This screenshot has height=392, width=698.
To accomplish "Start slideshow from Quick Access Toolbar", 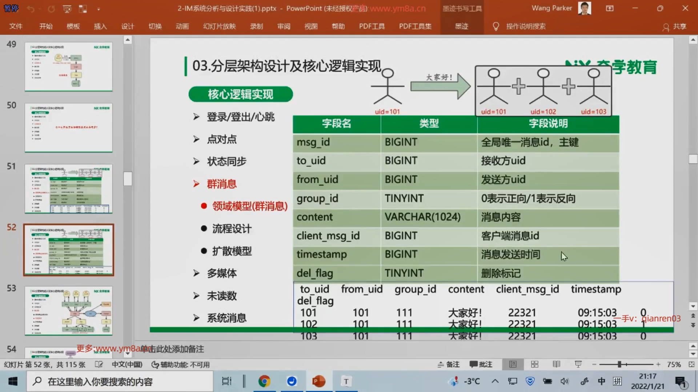I will pyautogui.click(x=67, y=9).
